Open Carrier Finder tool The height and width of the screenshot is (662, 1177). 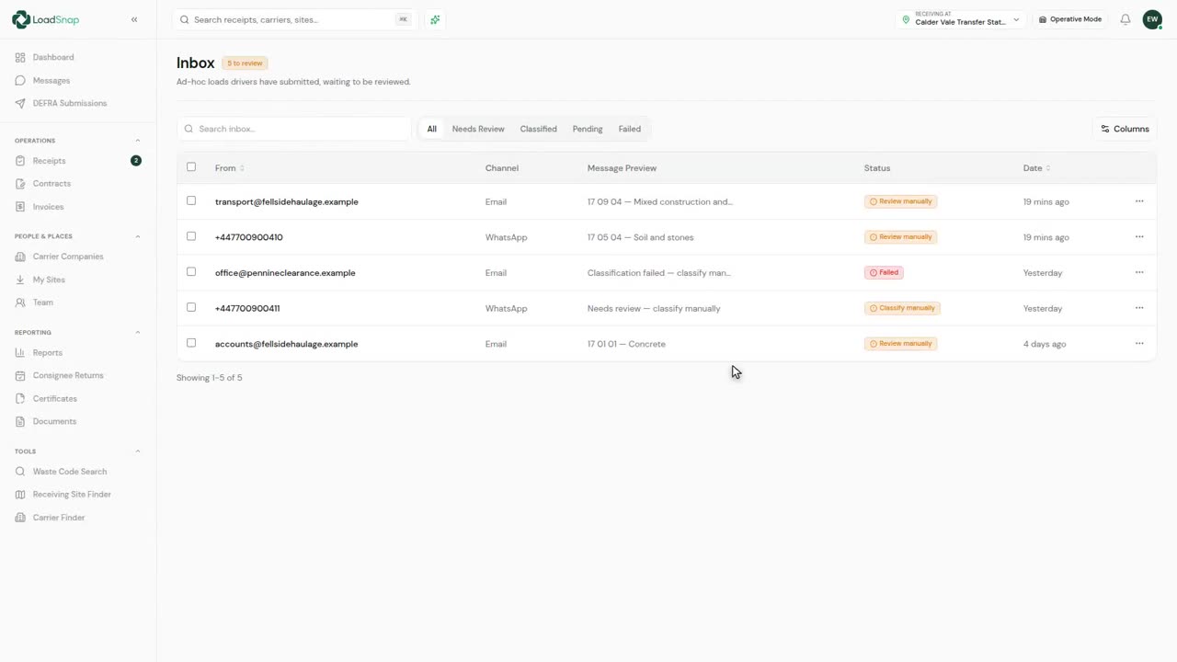[x=59, y=518]
